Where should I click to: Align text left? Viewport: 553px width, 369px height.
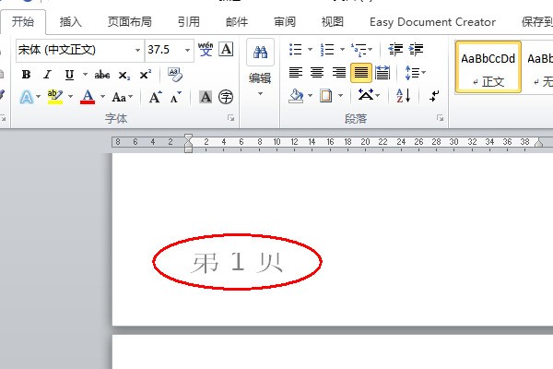click(x=296, y=72)
